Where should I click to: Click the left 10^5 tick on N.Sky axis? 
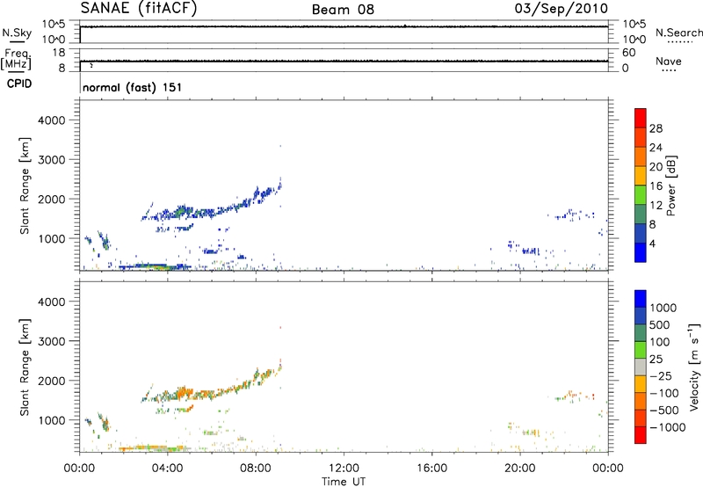53,25
